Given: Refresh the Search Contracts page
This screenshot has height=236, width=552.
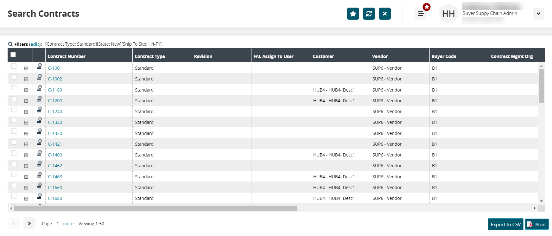Looking at the screenshot, I should (x=369, y=14).
